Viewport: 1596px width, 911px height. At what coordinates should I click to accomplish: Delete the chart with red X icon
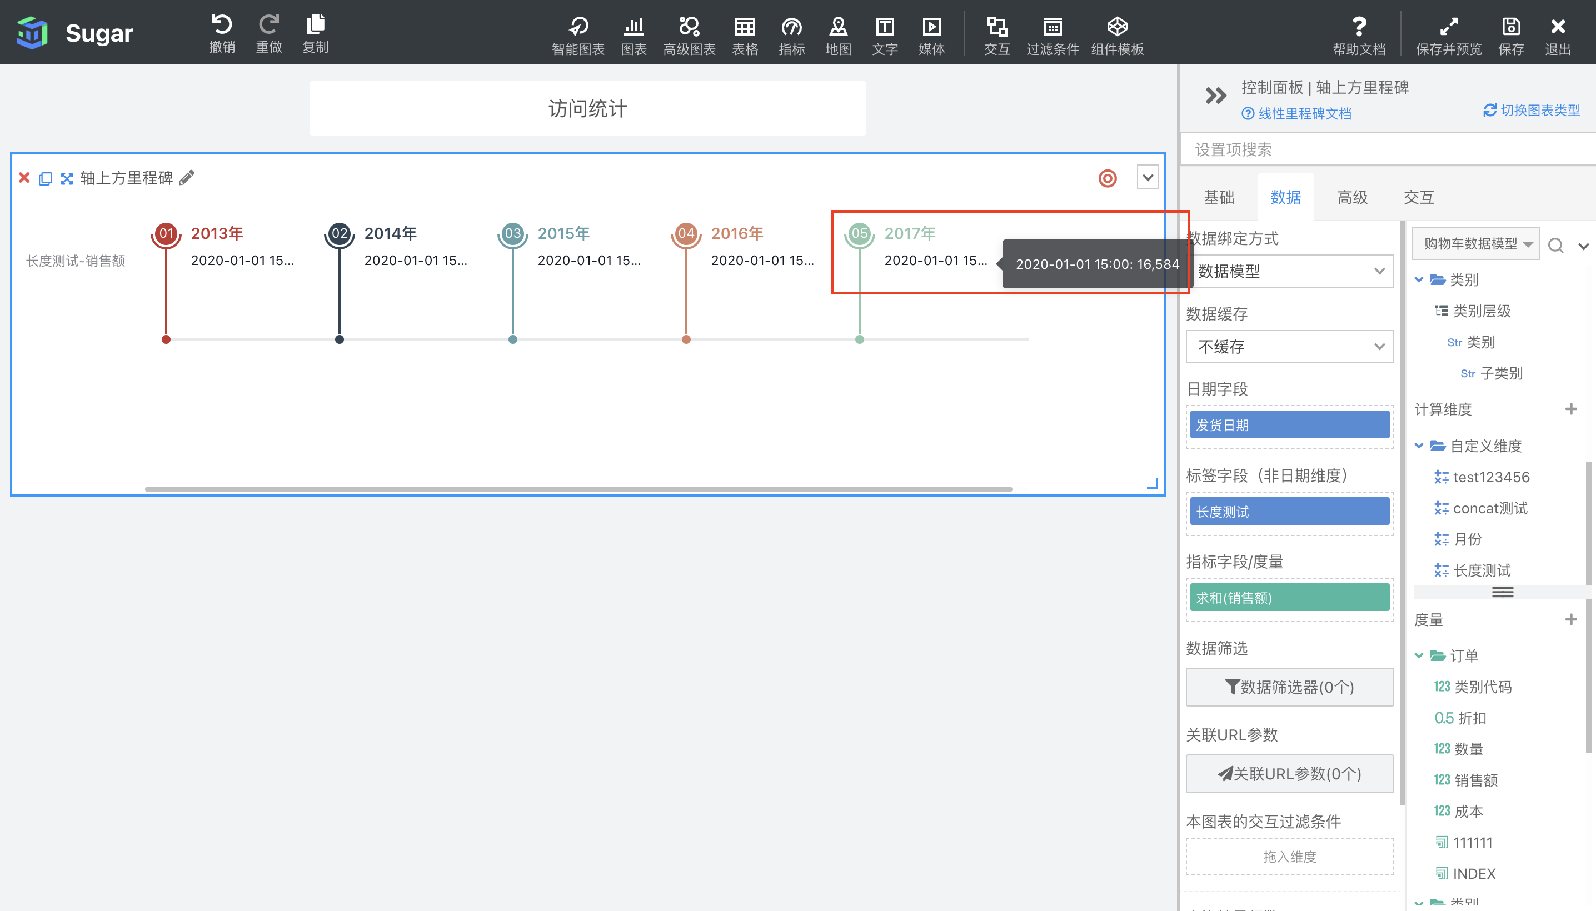point(24,178)
